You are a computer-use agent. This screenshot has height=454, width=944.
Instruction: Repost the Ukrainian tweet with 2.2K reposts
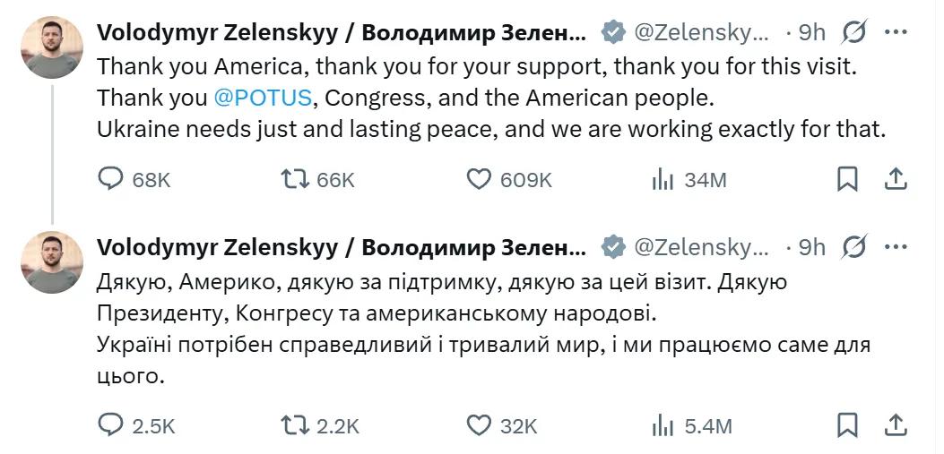[x=293, y=425]
